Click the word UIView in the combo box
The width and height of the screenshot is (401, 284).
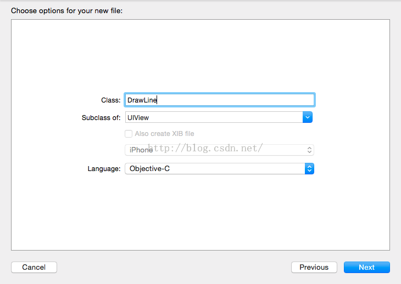click(x=138, y=117)
